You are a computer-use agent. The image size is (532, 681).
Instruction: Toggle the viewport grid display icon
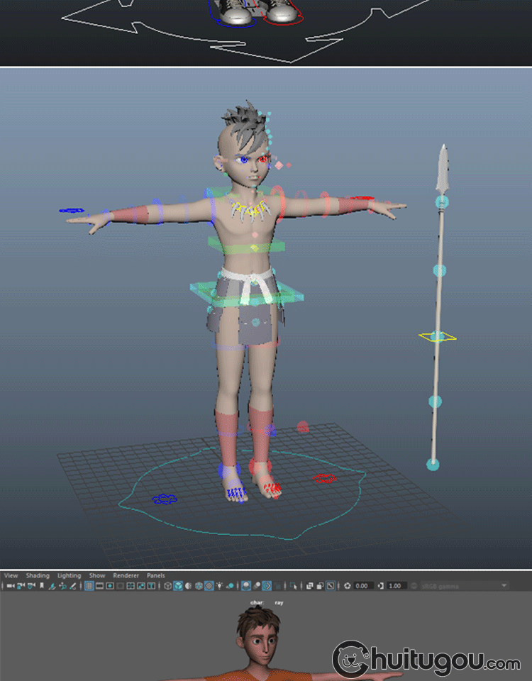tap(89, 586)
